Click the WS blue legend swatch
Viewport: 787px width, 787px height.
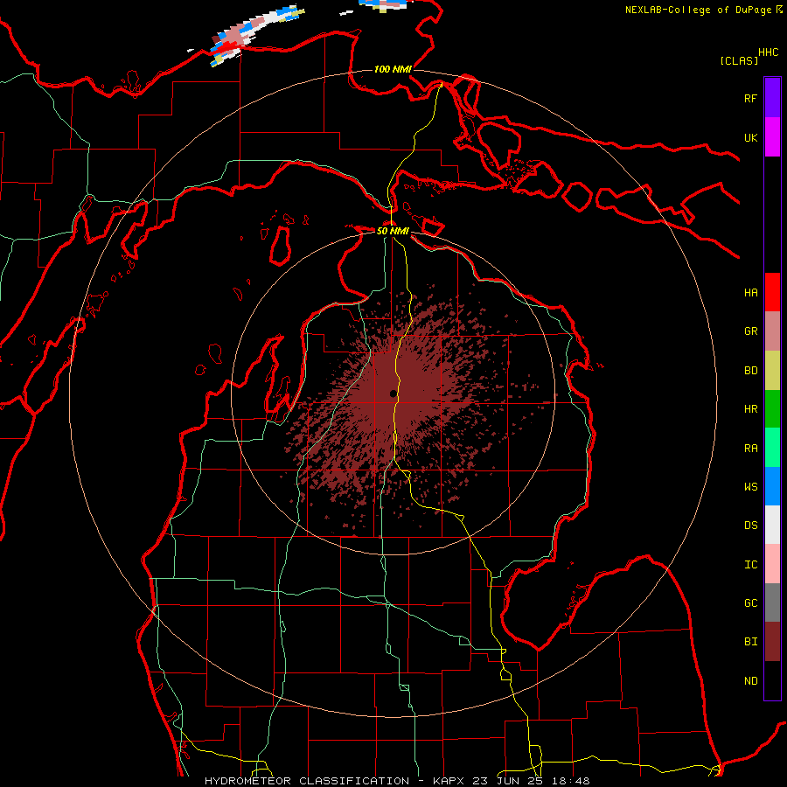click(772, 486)
